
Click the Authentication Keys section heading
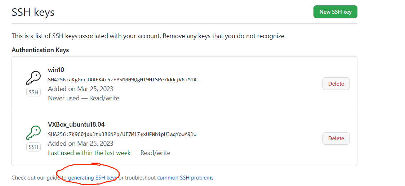click(40, 50)
